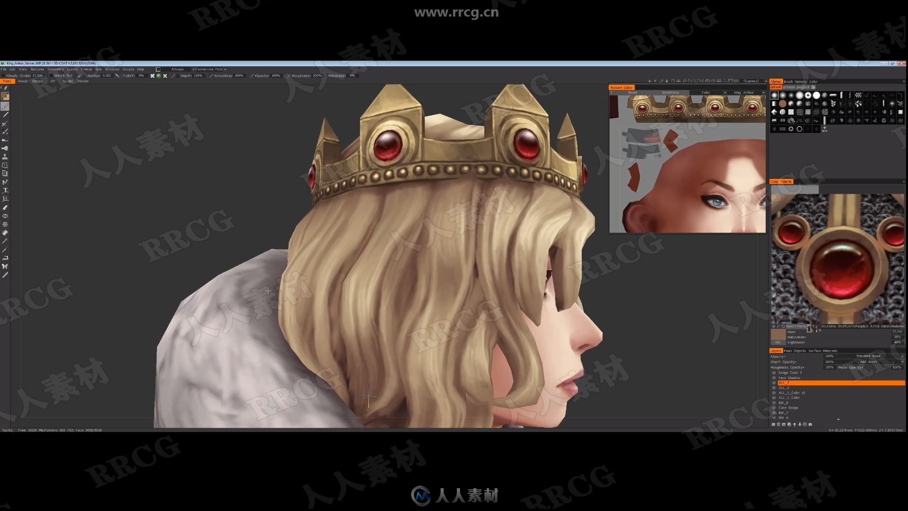Click the duplicate layer icon

[x=789, y=424]
